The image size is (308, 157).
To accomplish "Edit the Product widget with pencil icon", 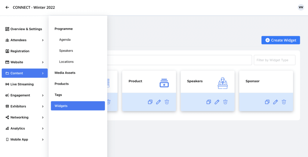I will [x=158, y=102].
